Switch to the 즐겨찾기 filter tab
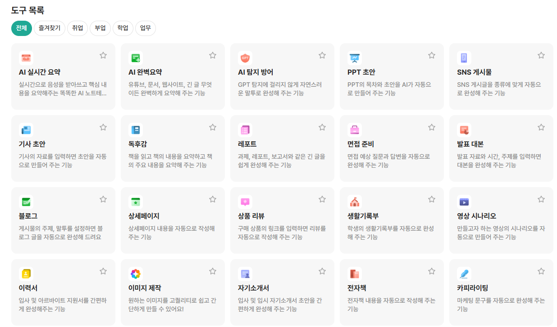Screen dimensions: 557x327 coord(50,28)
